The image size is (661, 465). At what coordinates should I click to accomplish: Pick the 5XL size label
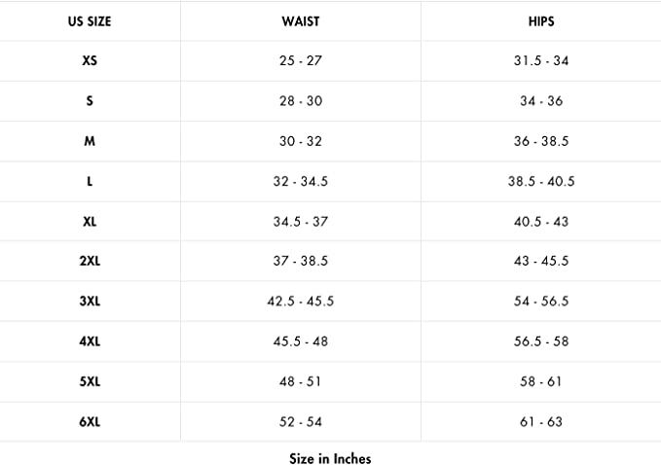(x=90, y=381)
